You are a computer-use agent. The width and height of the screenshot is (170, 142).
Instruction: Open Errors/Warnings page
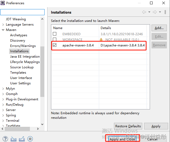tap(23, 46)
